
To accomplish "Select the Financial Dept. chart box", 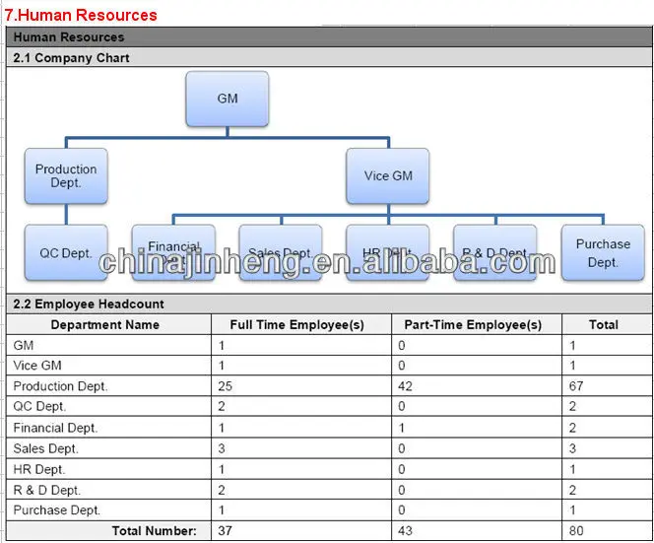I will 173,253.
